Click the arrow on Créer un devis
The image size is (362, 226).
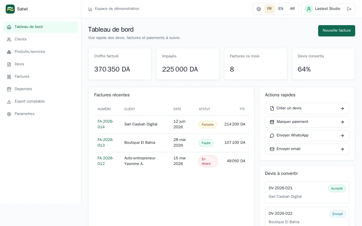pyautogui.click(x=342, y=108)
